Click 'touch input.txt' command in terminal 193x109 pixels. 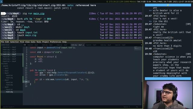[x=27, y=32]
